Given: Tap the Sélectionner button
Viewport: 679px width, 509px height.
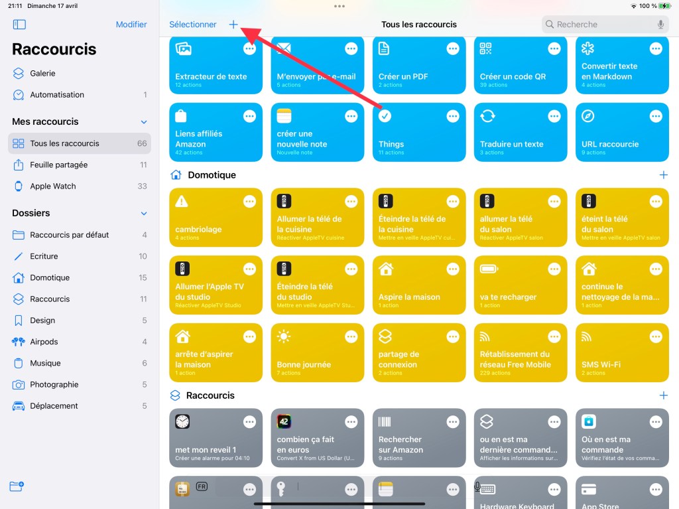Looking at the screenshot, I should [193, 25].
